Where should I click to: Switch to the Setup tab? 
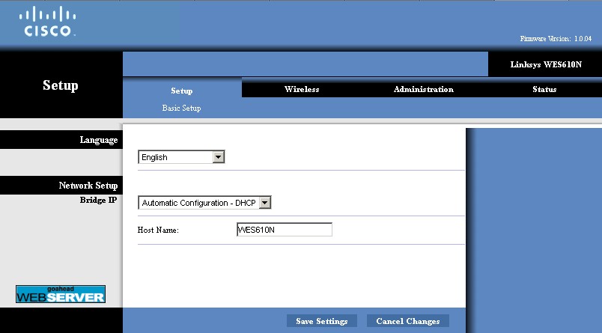[x=182, y=91]
